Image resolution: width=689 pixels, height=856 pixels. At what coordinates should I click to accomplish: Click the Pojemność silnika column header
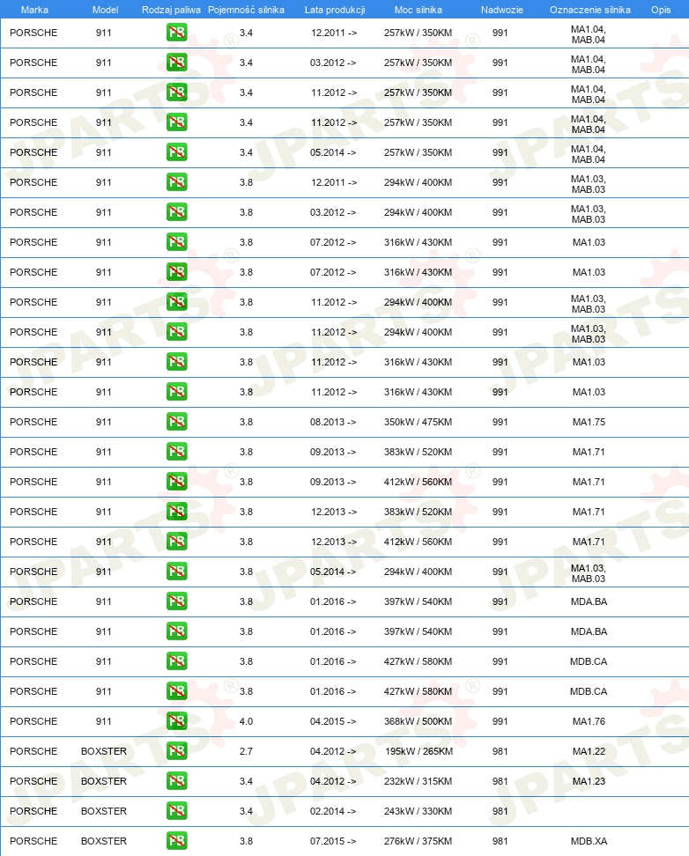tap(246, 10)
